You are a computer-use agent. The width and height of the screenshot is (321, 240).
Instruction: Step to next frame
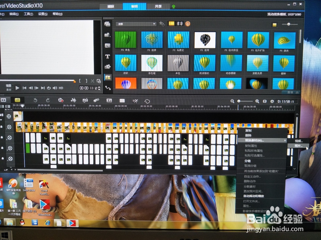coord(37,88)
